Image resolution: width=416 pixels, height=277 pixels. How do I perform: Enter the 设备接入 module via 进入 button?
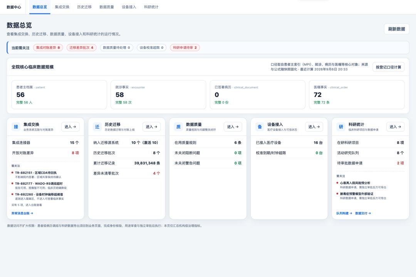tap(314, 127)
